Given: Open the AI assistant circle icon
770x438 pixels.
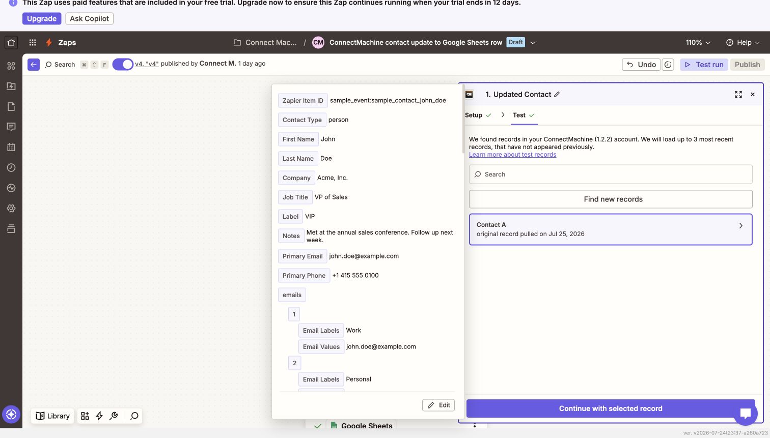Looking at the screenshot, I should (x=11, y=415).
